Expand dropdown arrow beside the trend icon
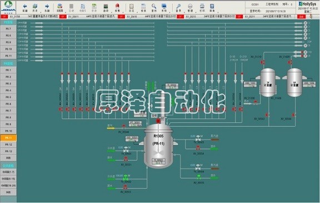320x203 pixels. point(111,12)
